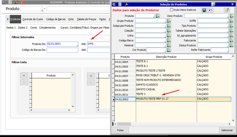
Task: Open the Tipo Produto lookup icon
Action: point(232,26)
